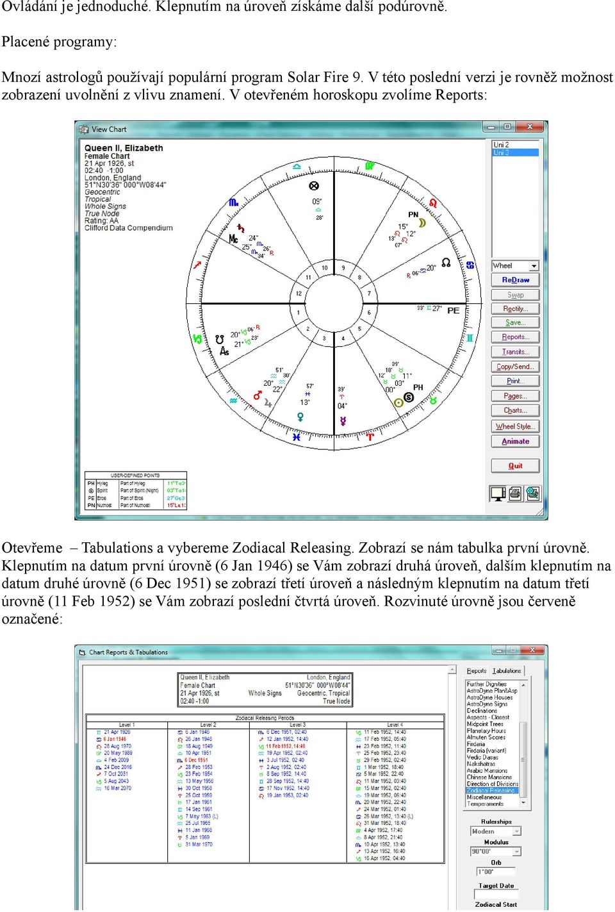Click the Pages... button

click(515, 396)
